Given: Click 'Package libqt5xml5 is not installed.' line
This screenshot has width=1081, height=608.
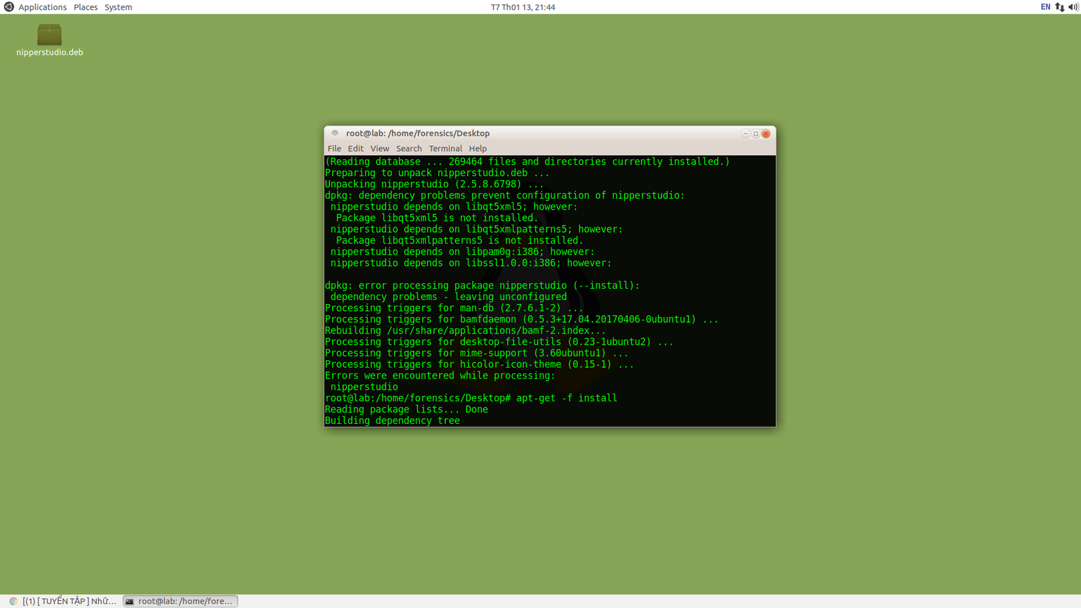Looking at the screenshot, I should [x=437, y=218].
